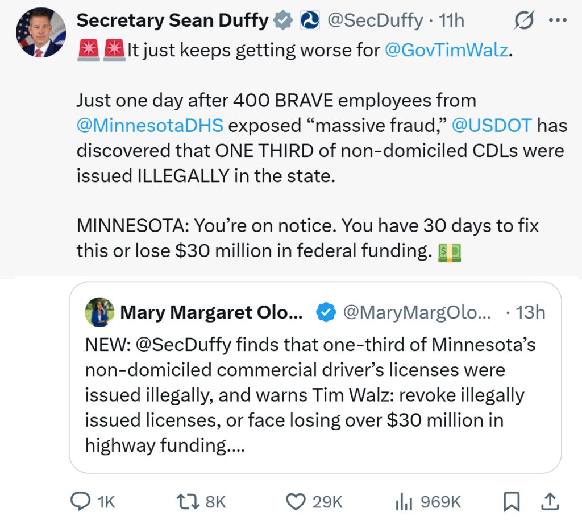
Task: Bookmark this post
Action: 512,501
